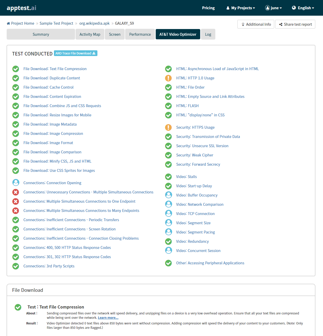Jump to Inefficient Connections - Screen Rotation
Screen dimensions: 323x336
click(70, 229)
